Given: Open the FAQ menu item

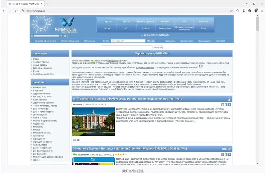Looking at the screenshot, I should point(126,29).
